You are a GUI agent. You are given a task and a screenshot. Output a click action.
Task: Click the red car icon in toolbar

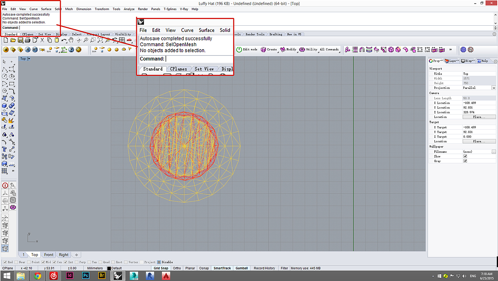[129, 40]
